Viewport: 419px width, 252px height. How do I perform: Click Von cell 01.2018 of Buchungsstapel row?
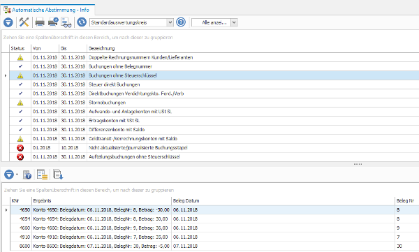(41, 148)
